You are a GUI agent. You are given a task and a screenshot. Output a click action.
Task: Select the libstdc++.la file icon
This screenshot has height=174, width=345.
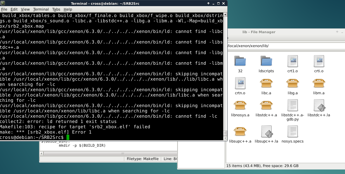click(319, 105)
